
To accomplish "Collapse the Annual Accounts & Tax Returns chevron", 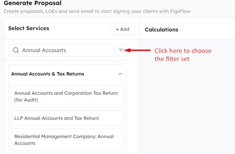I will (120, 74).
